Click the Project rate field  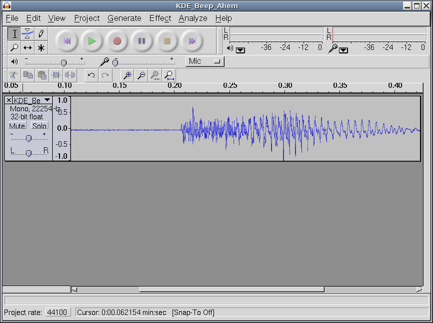[58, 312]
